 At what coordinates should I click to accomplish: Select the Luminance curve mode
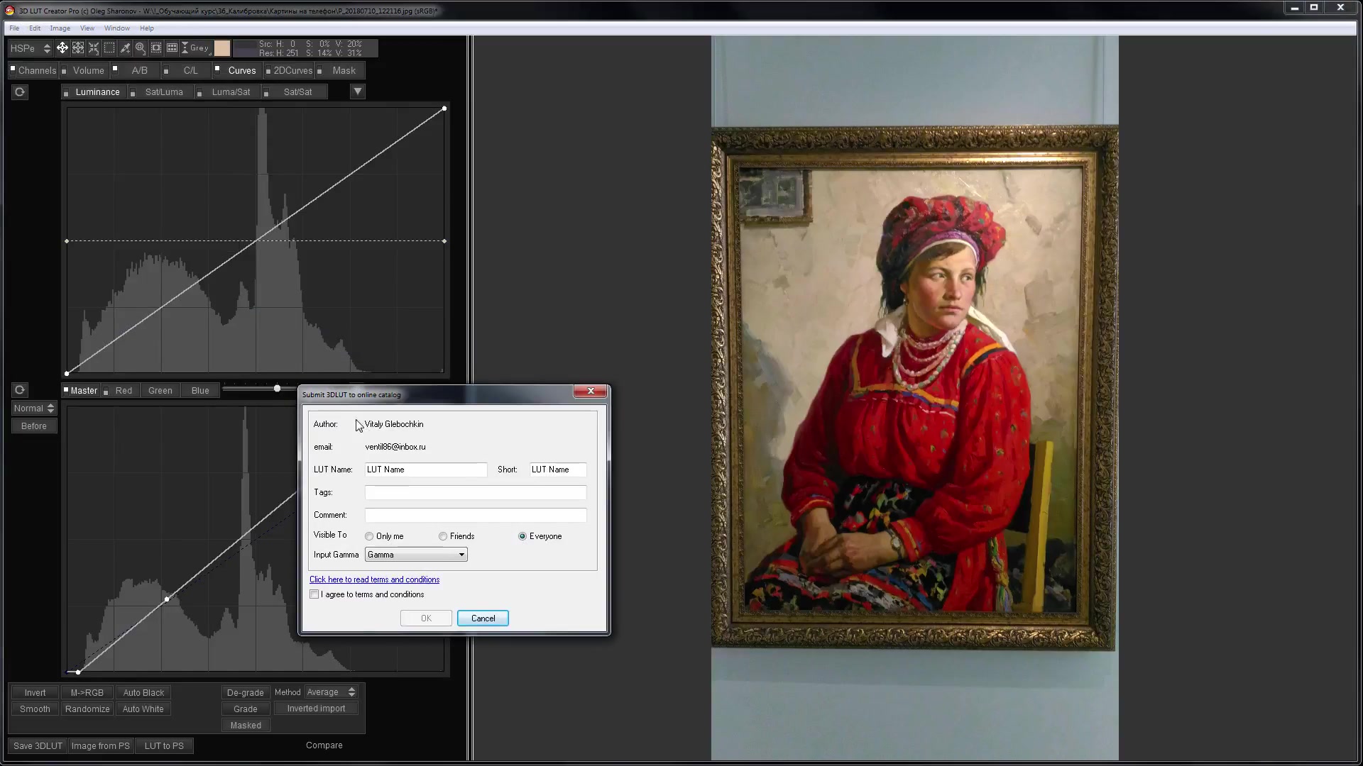pyautogui.click(x=97, y=91)
